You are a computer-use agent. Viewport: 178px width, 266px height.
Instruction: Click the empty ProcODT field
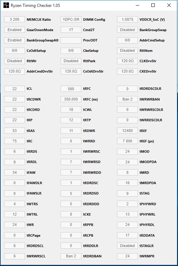coord(71,40)
